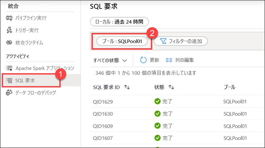Click green check icon in QID1630 row

click(157, 114)
